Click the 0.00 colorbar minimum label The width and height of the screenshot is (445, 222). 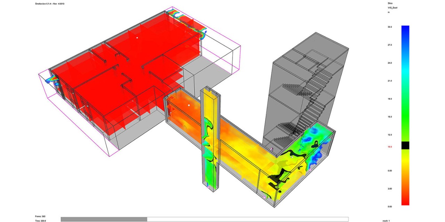click(389, 206)
